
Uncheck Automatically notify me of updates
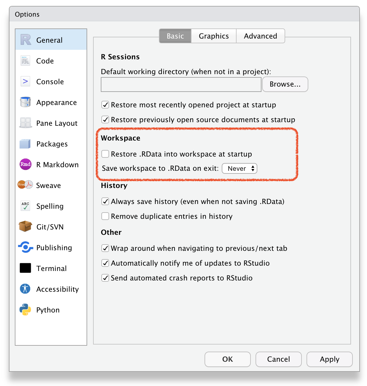tap(105, 263)
